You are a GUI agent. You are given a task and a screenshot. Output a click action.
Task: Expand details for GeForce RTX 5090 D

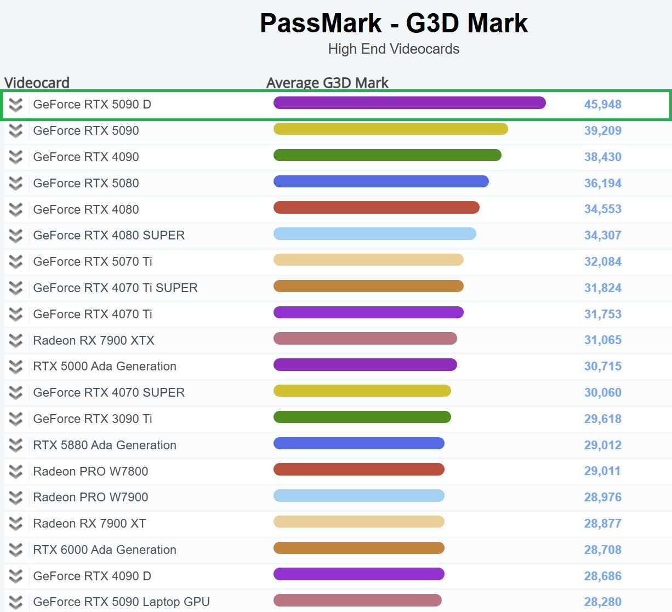tap(15, 105)
